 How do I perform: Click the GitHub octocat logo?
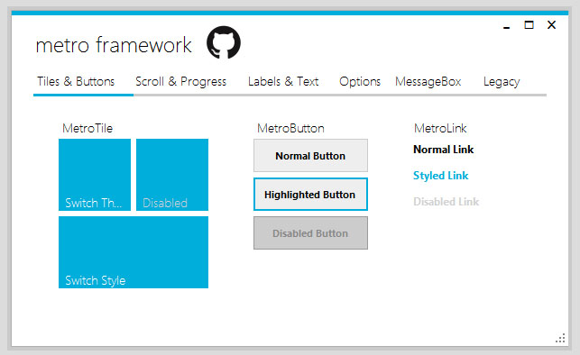[224, 42]
